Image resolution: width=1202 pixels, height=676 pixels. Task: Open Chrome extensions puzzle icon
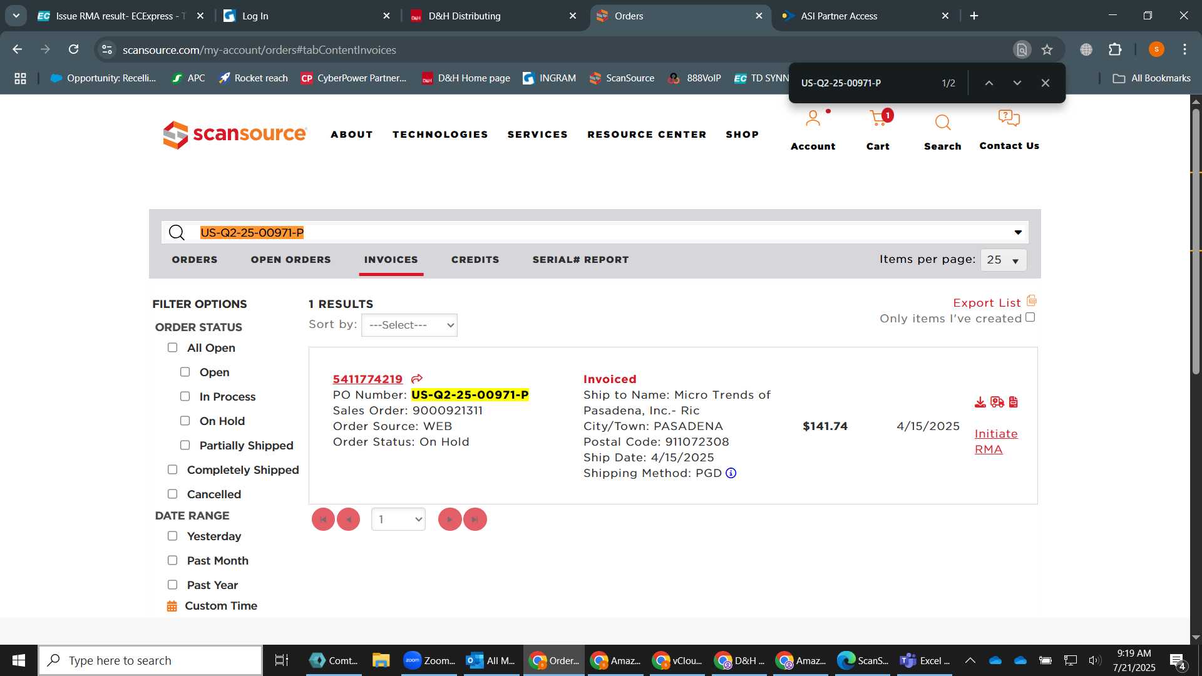[x=1115, y=49]
